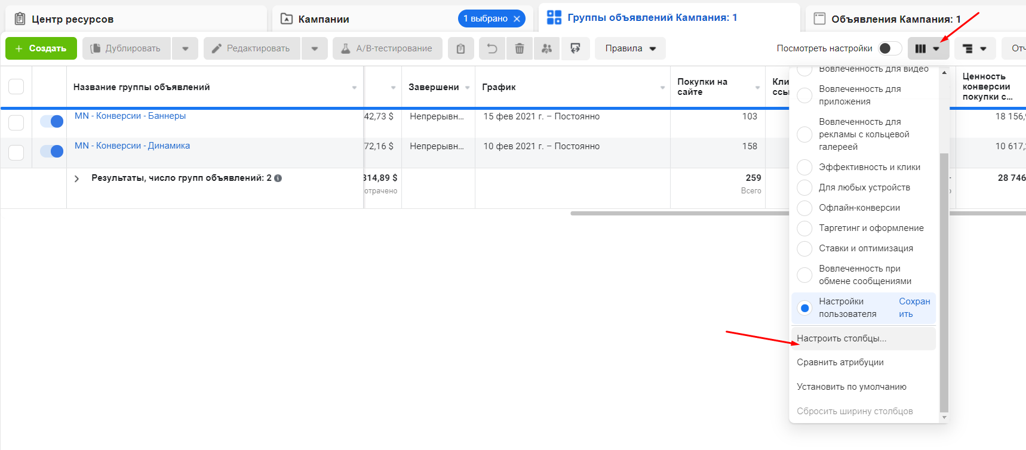
Task: Click the audience people icon
Action: (546, 48)
